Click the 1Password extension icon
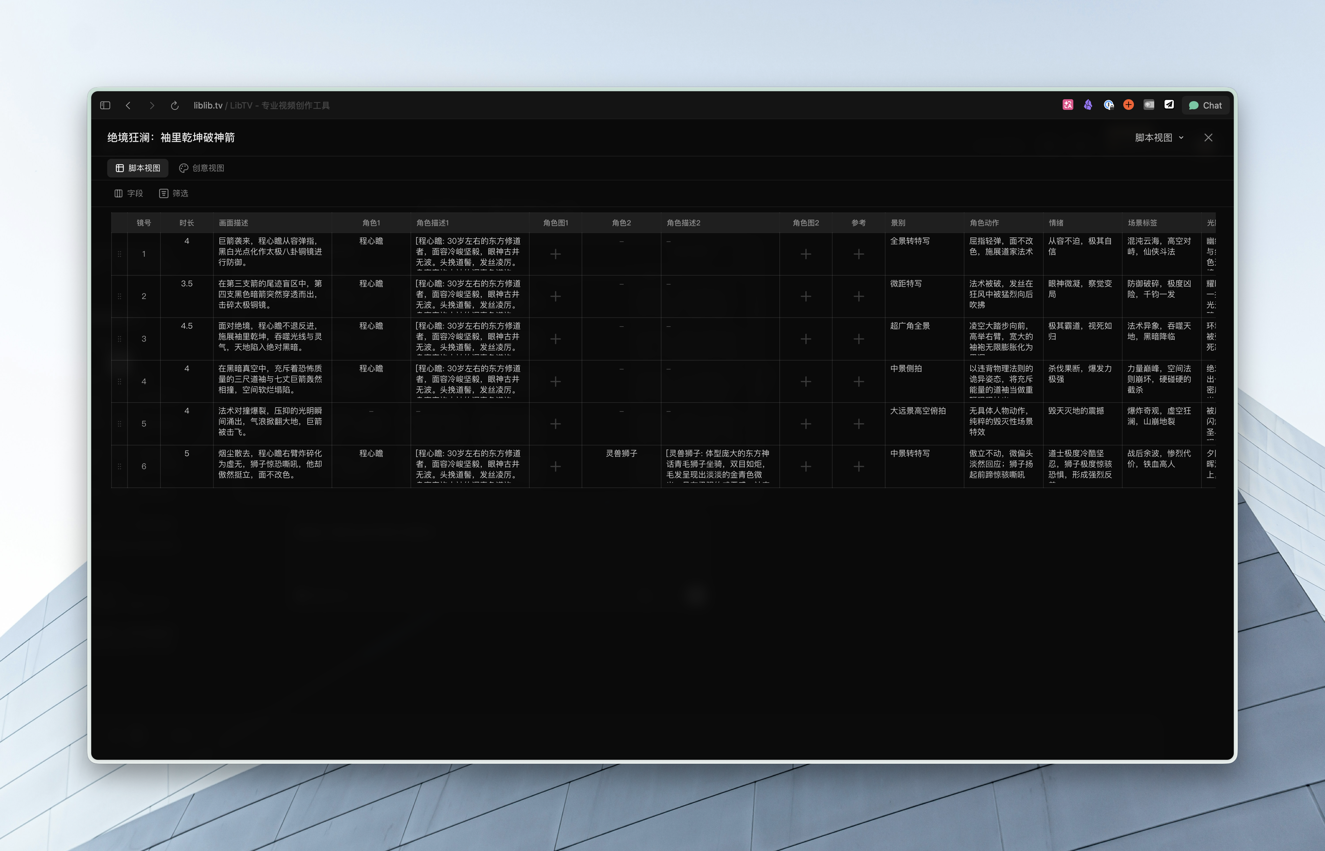 [1108, 105]
